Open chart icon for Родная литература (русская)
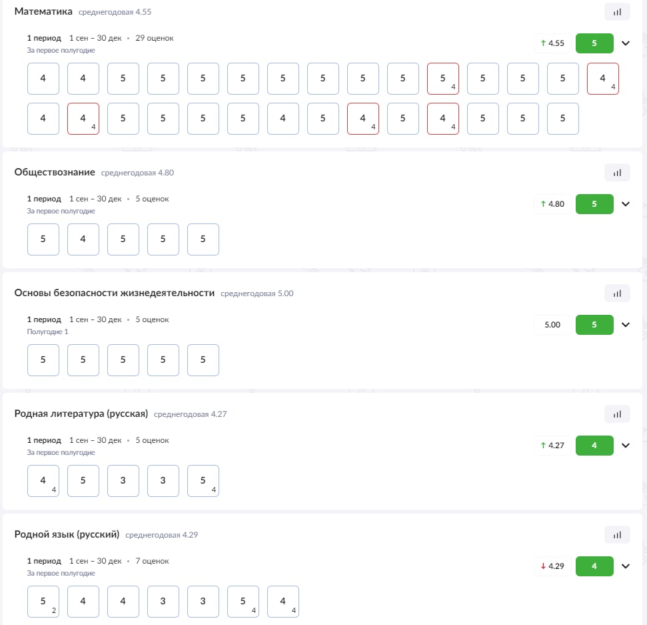This screenshot has width=647, height=625. (x=617, y=414)
